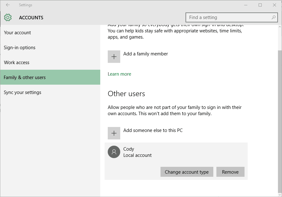Viewport: 282px width, 197px height.
Task: Click the vertical scrollbar thumb
Action: 280,121
